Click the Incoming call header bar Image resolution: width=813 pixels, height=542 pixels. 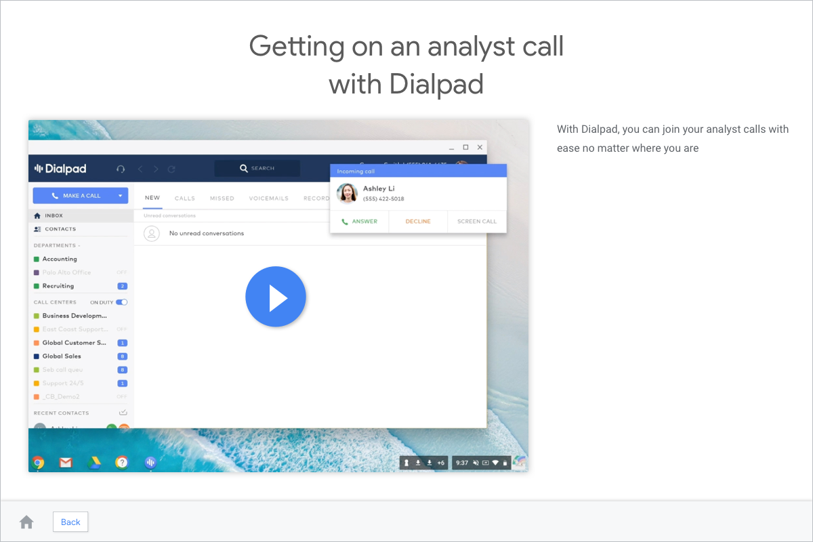[x=418, y=171]
